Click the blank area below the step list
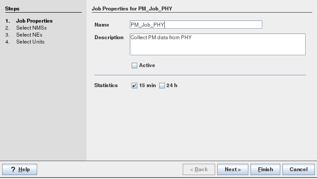 coord(43,105)
